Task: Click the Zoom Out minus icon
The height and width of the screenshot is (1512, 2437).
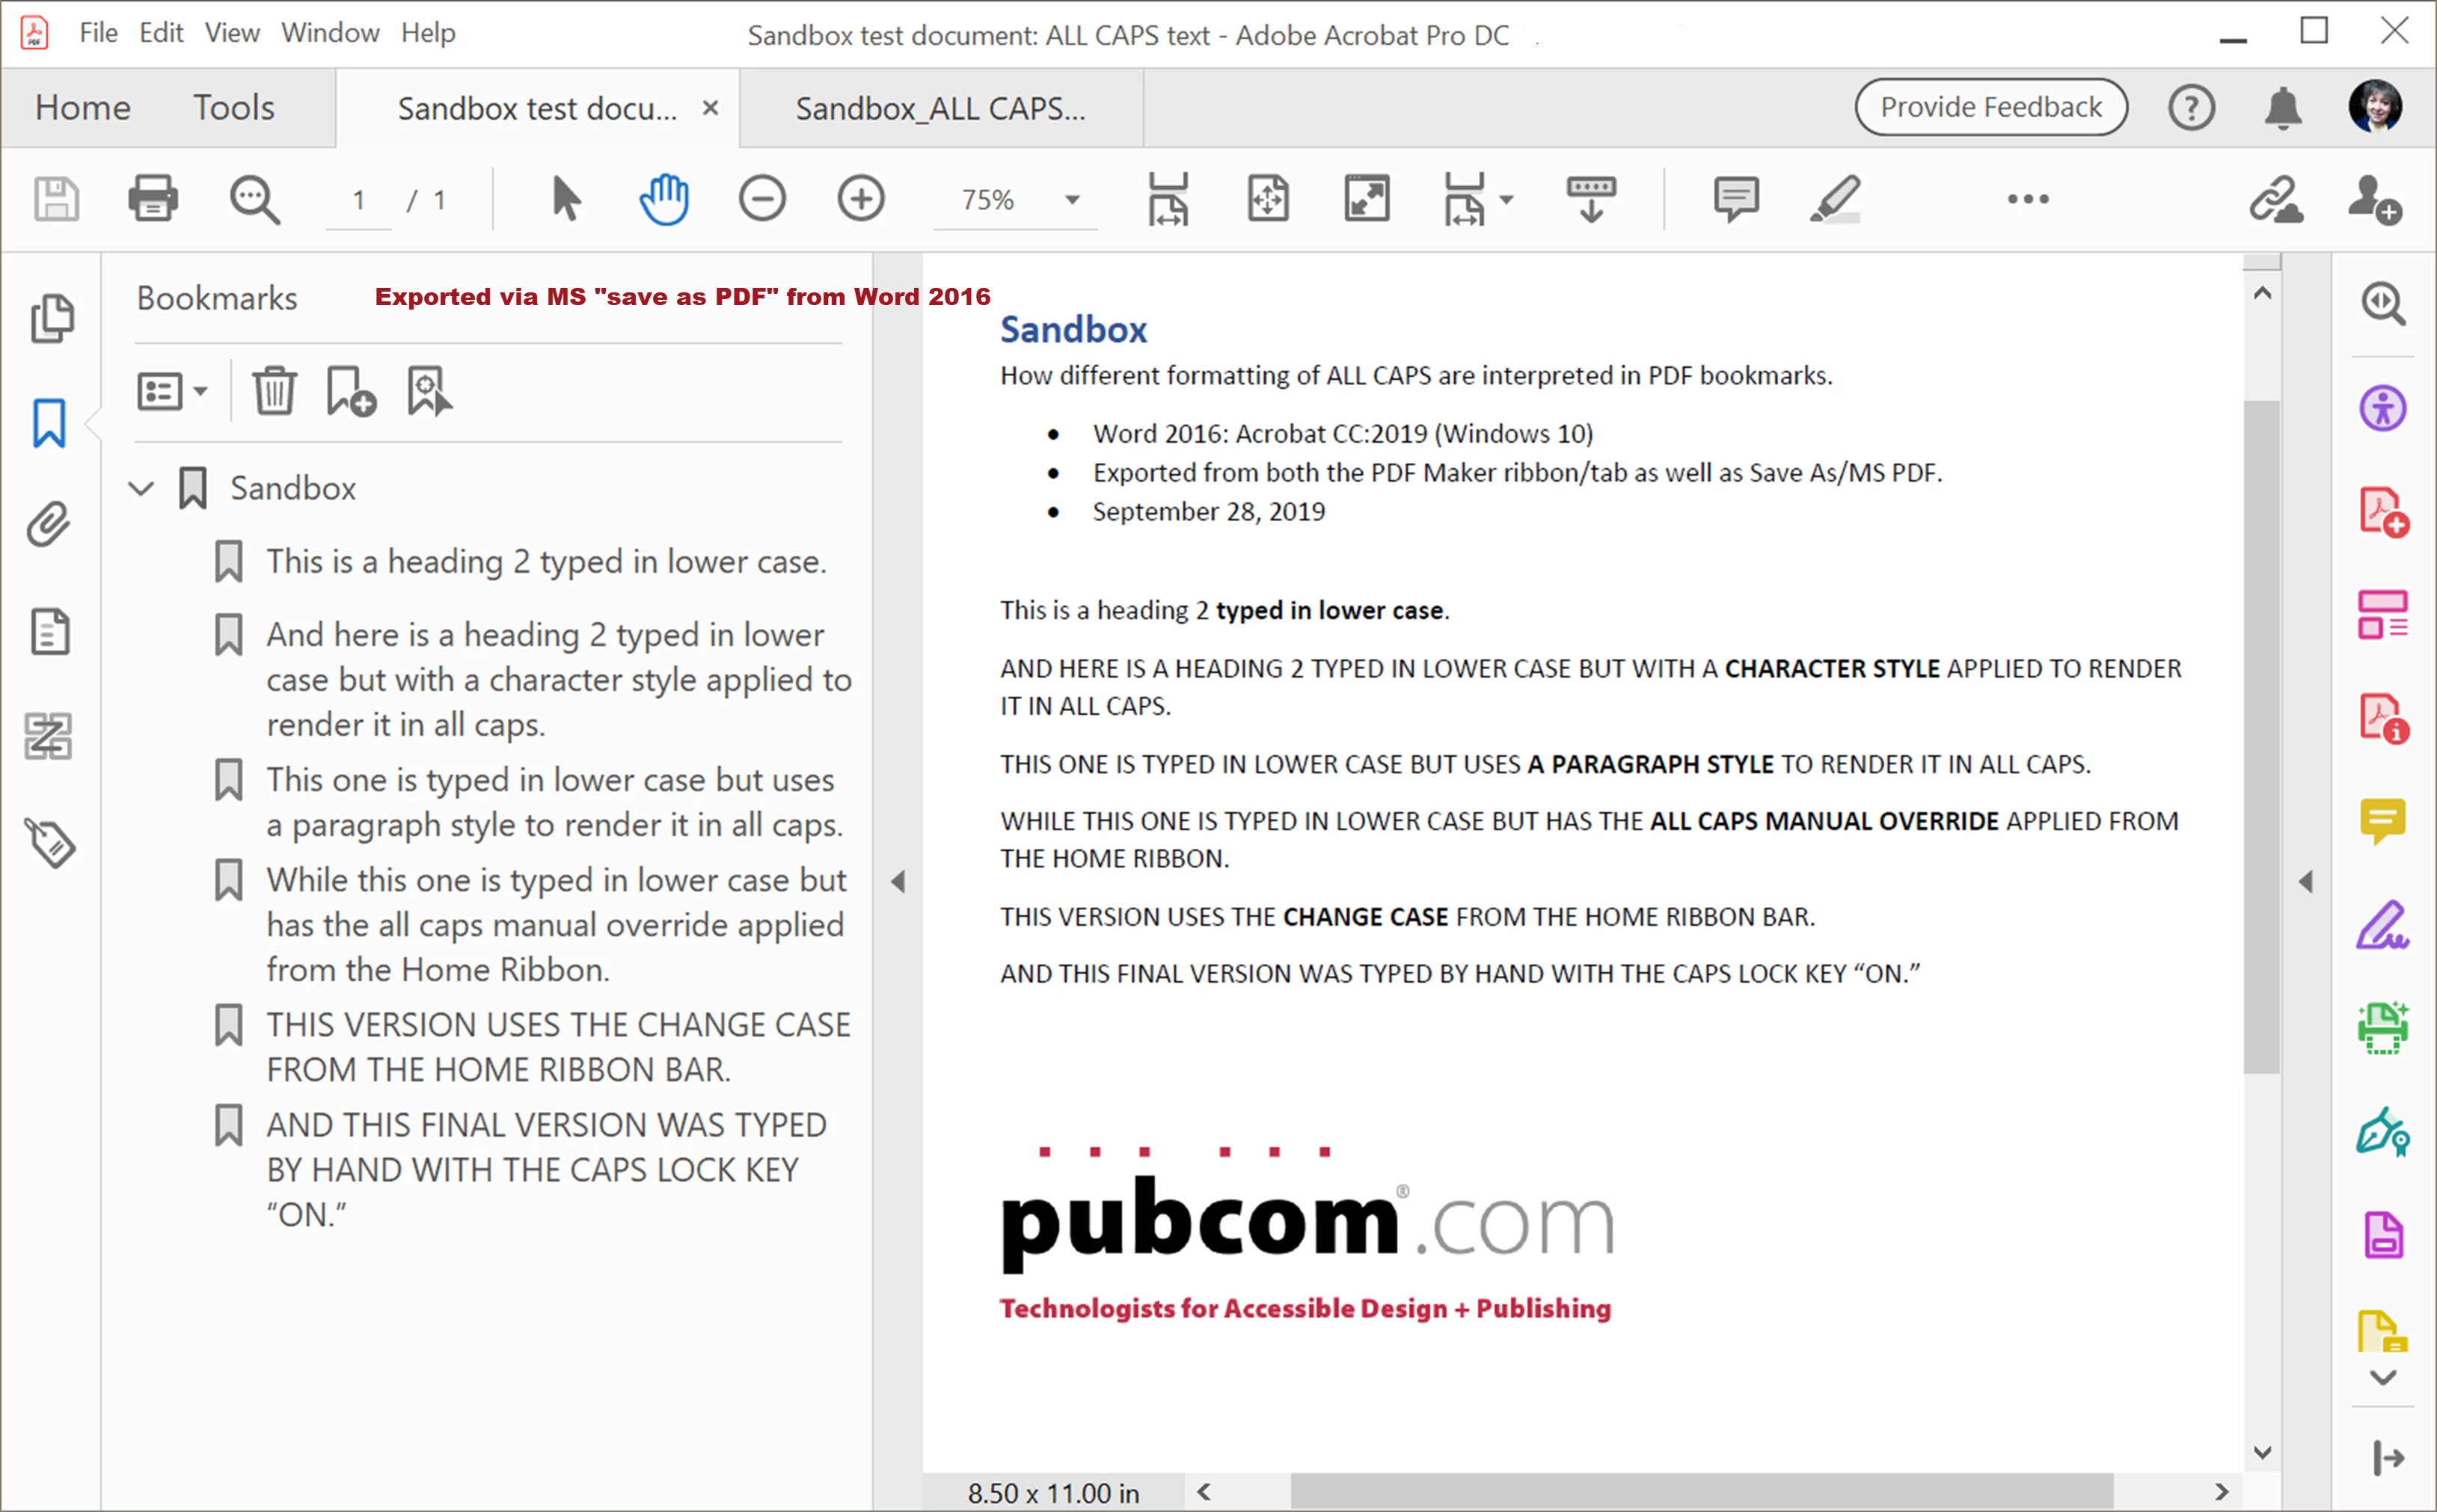Action: [762, 198]
